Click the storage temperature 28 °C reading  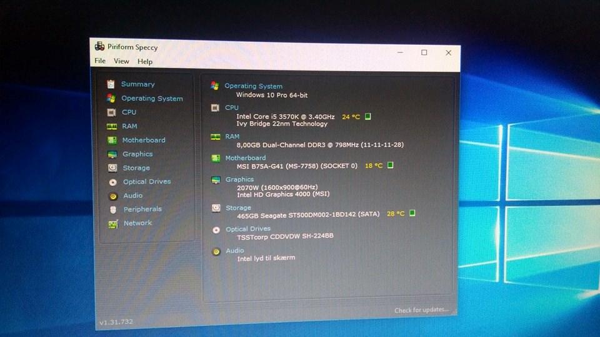click(x=396, y=213)
